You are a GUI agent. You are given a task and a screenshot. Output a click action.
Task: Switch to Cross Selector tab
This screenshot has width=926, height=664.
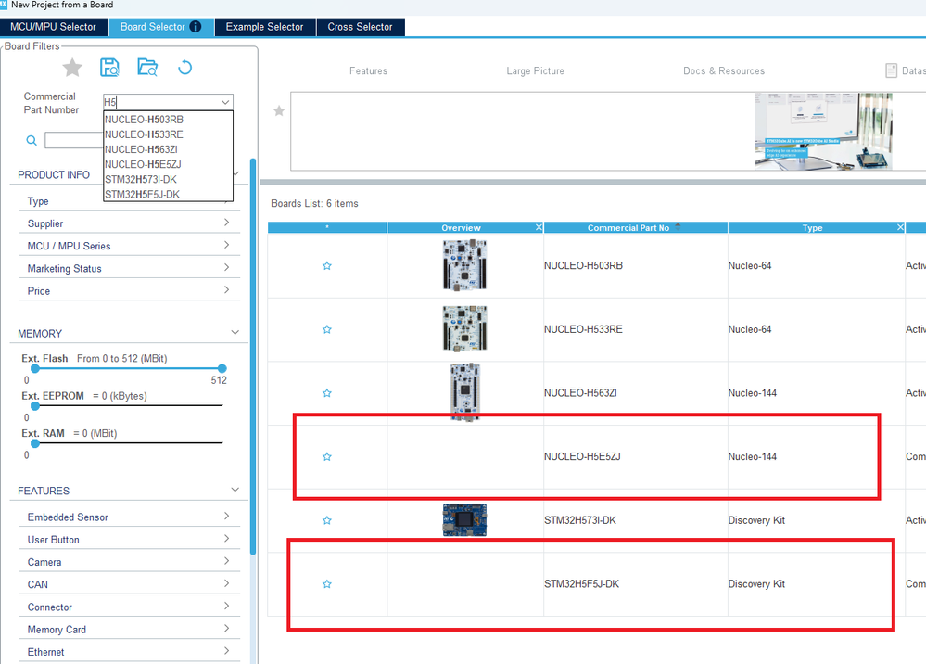point(361,27)
